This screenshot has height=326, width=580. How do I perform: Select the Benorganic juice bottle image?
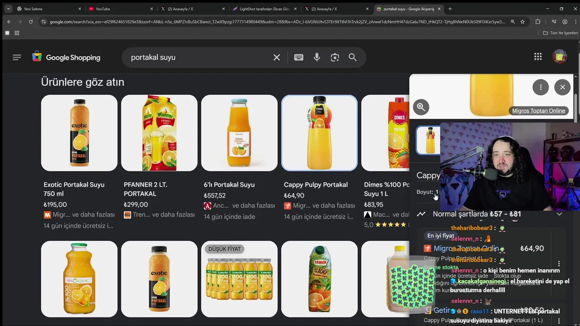pos(79,279)
